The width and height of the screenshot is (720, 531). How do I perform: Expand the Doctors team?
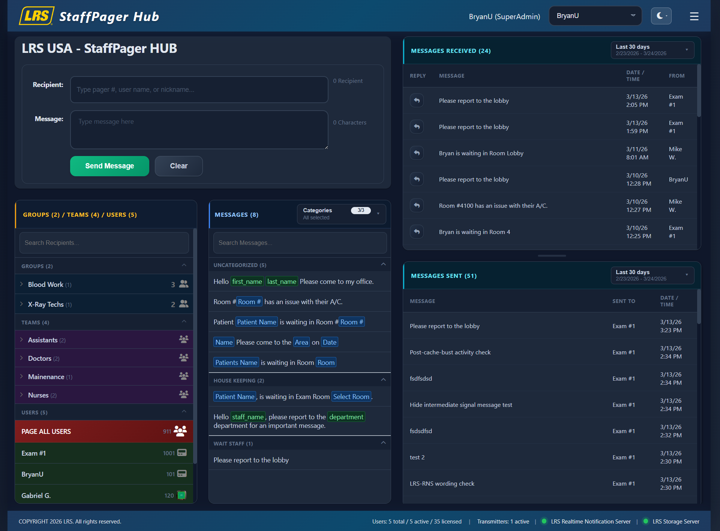[22, 358]
